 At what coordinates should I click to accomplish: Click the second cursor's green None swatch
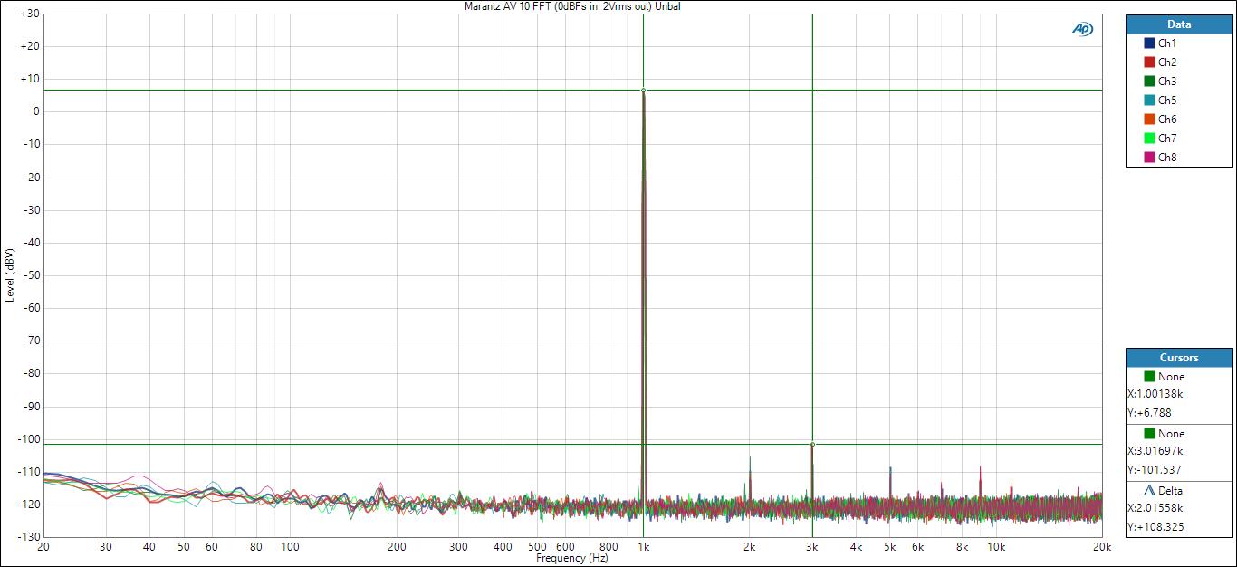click(x=1149, y=434)
